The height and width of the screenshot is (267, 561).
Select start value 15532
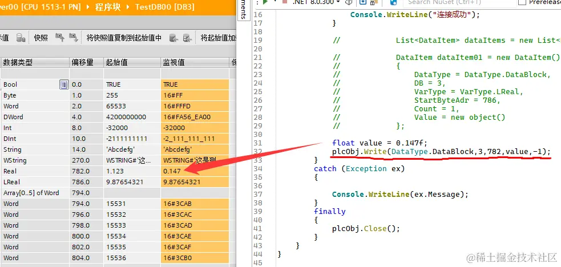(x=132, y=215)
